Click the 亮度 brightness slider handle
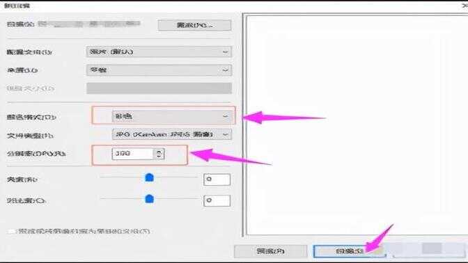 [149, 177]
